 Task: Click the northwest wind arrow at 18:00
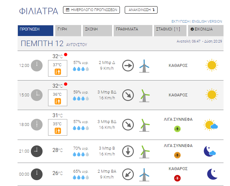pyautogui.click(x=128, y=125)
